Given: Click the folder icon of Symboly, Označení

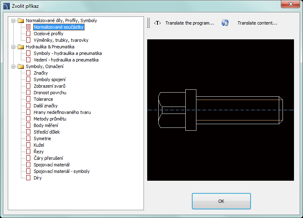Looking at the screenshot, I should 21,66.
